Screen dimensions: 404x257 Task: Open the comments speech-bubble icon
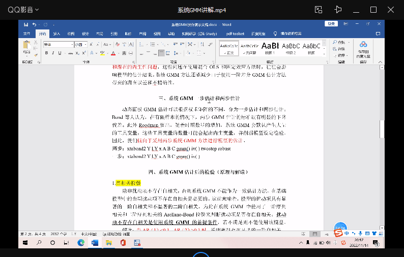pos(378,34)
